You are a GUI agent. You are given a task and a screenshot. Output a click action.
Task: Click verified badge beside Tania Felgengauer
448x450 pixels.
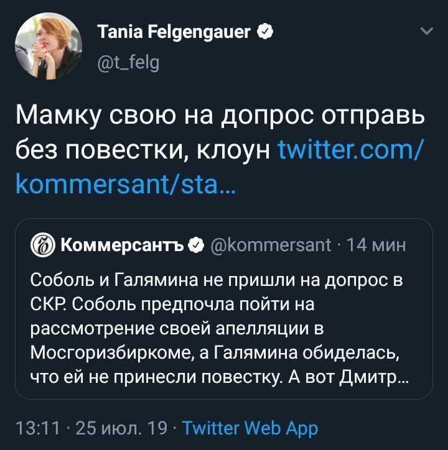(x=266, y=32)
